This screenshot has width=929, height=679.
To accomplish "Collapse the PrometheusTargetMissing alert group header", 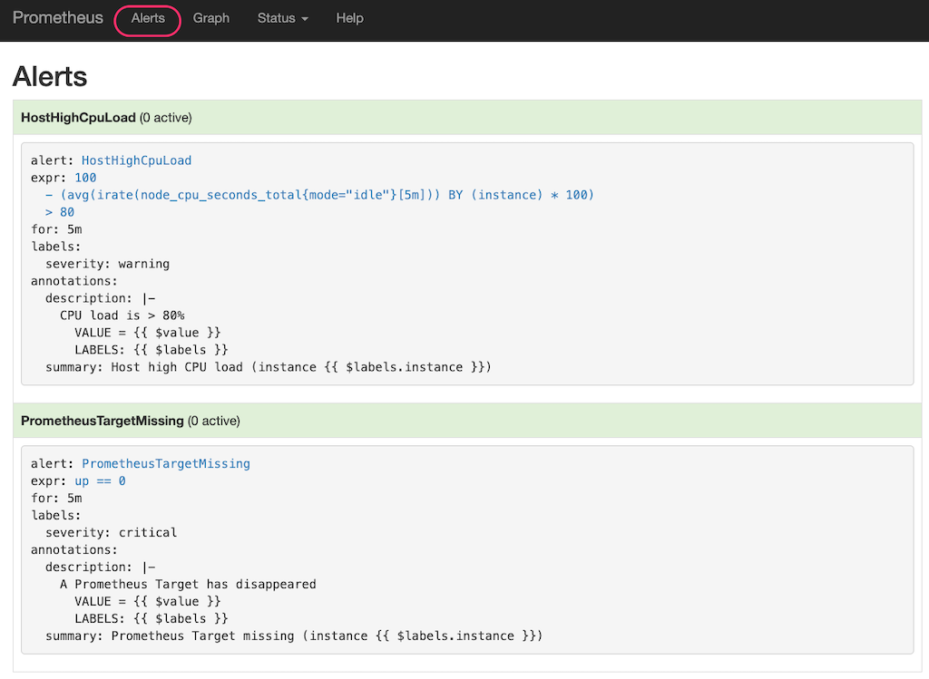I will pos(103,421).
